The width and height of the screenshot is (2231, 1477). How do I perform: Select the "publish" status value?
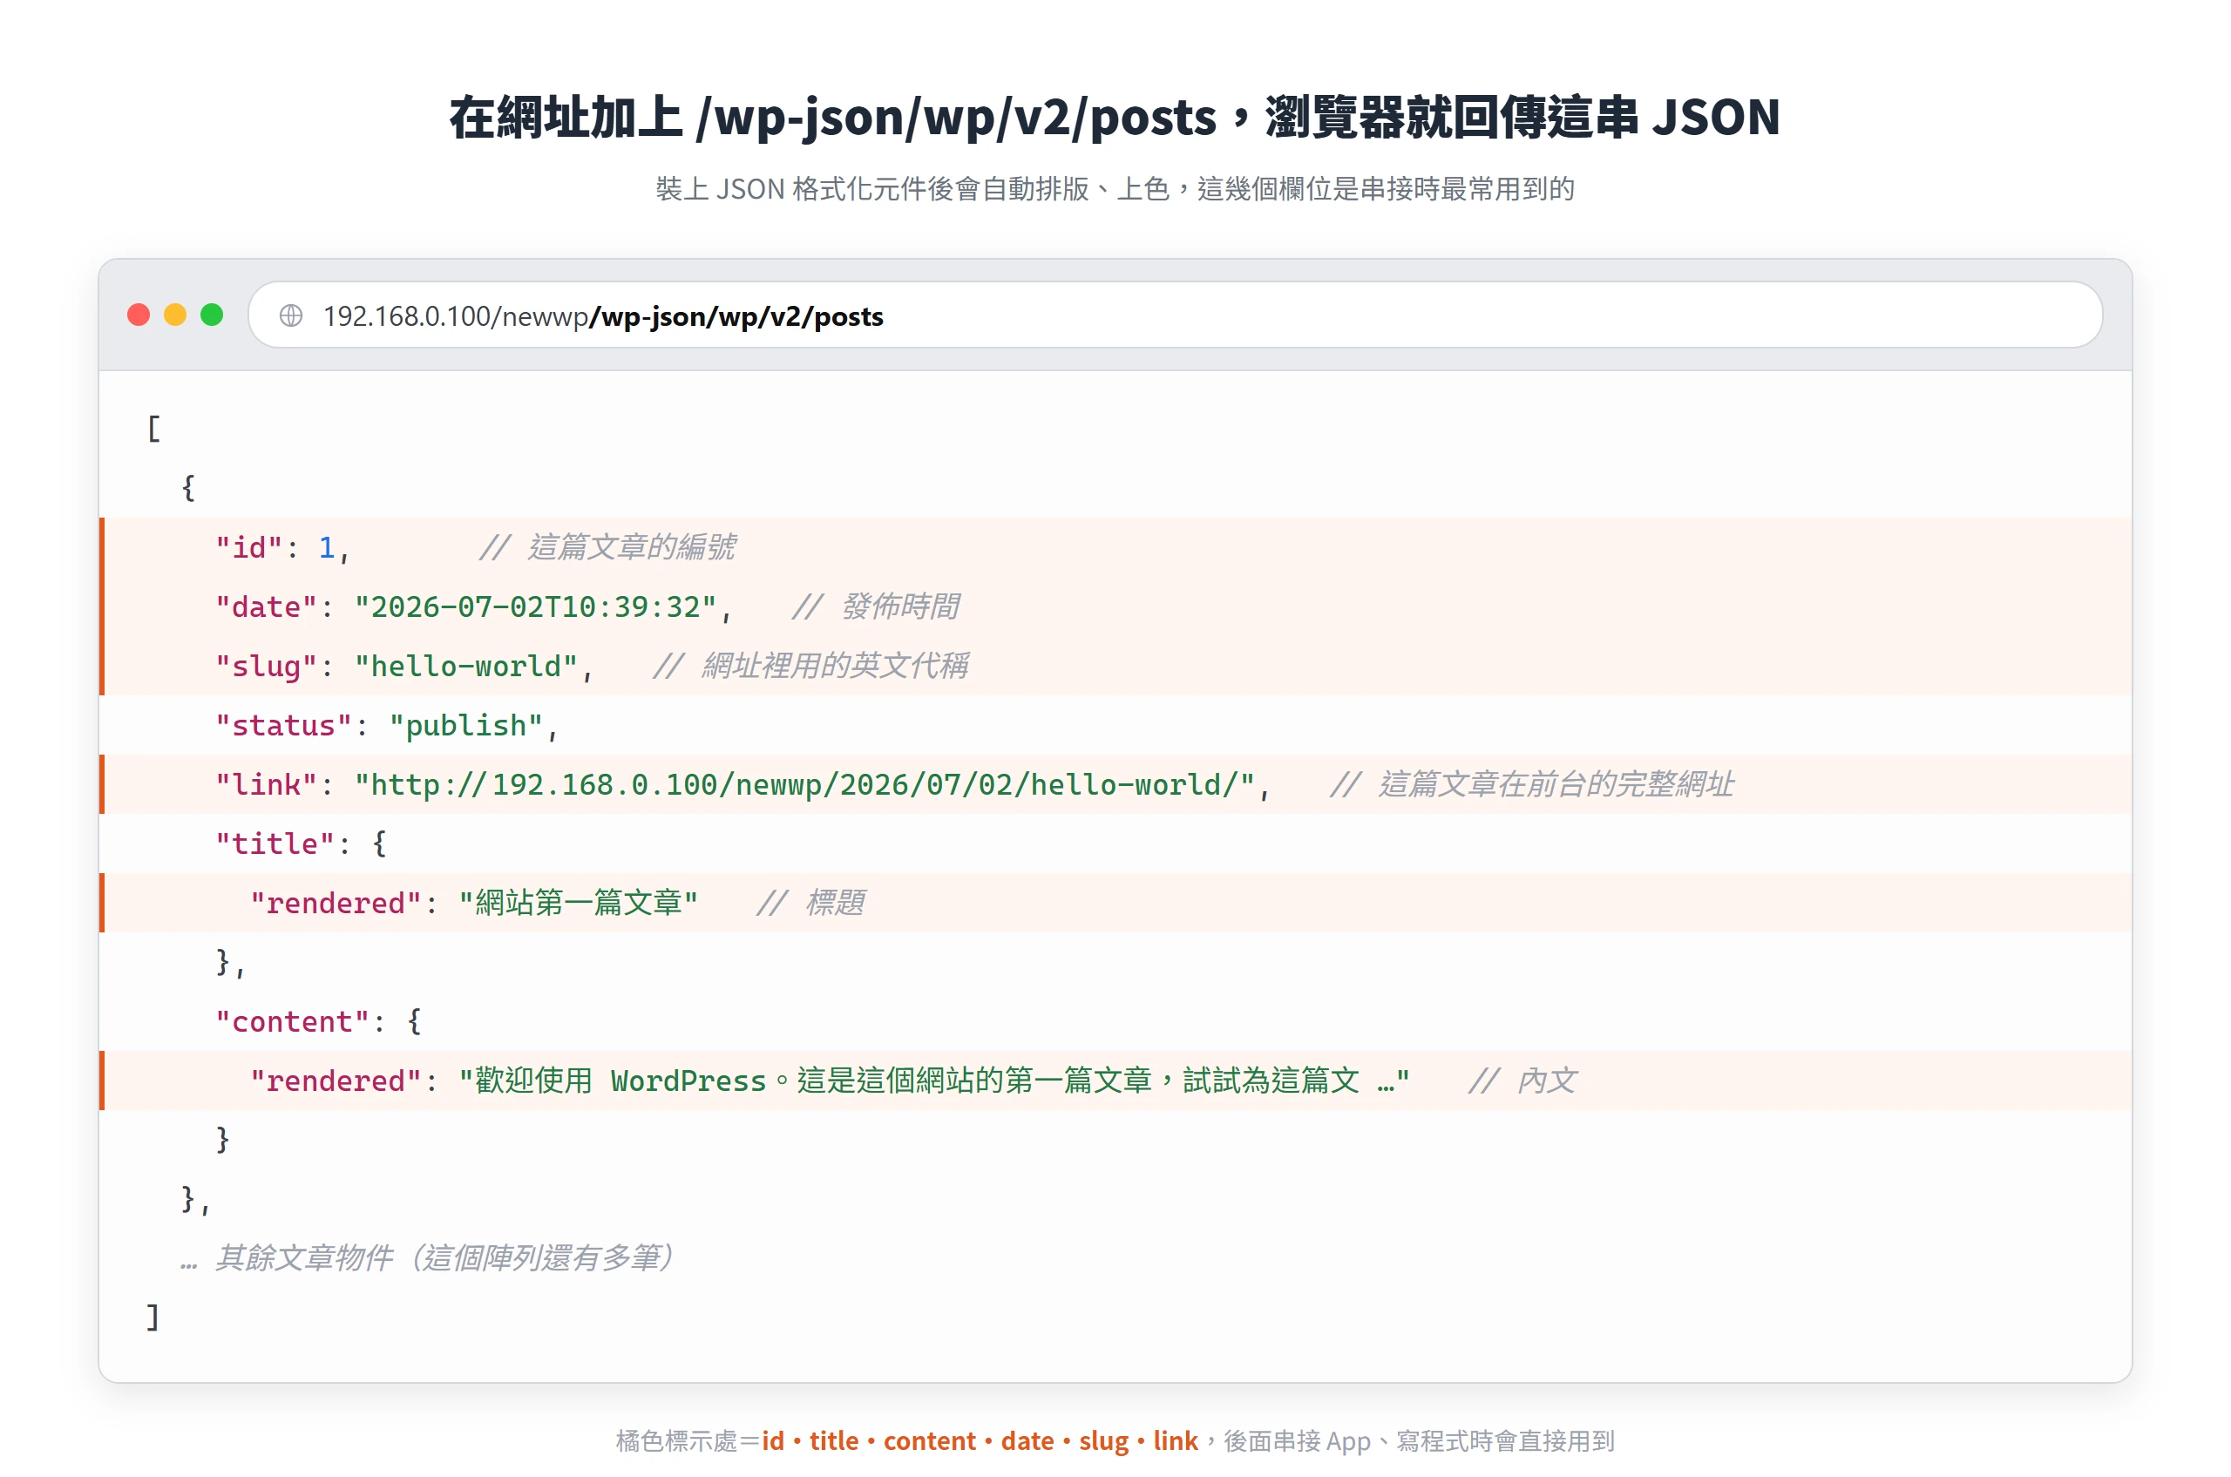coord(466,725)
